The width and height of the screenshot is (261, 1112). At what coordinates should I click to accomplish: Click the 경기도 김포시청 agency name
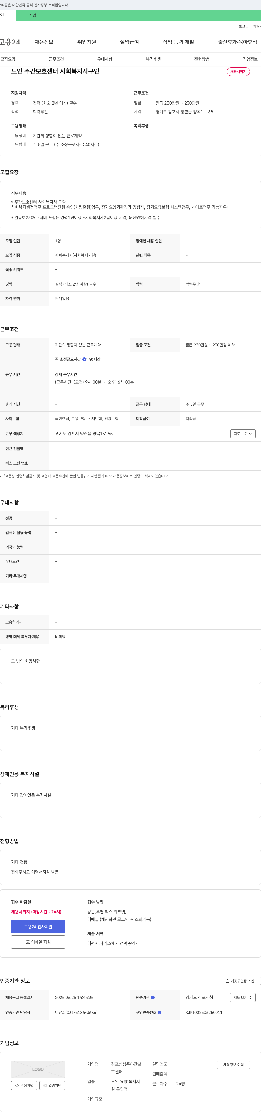point(199,998)
